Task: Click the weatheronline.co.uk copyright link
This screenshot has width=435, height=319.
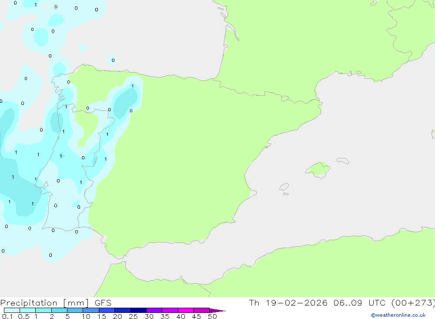Action: (x=398, y=315)
